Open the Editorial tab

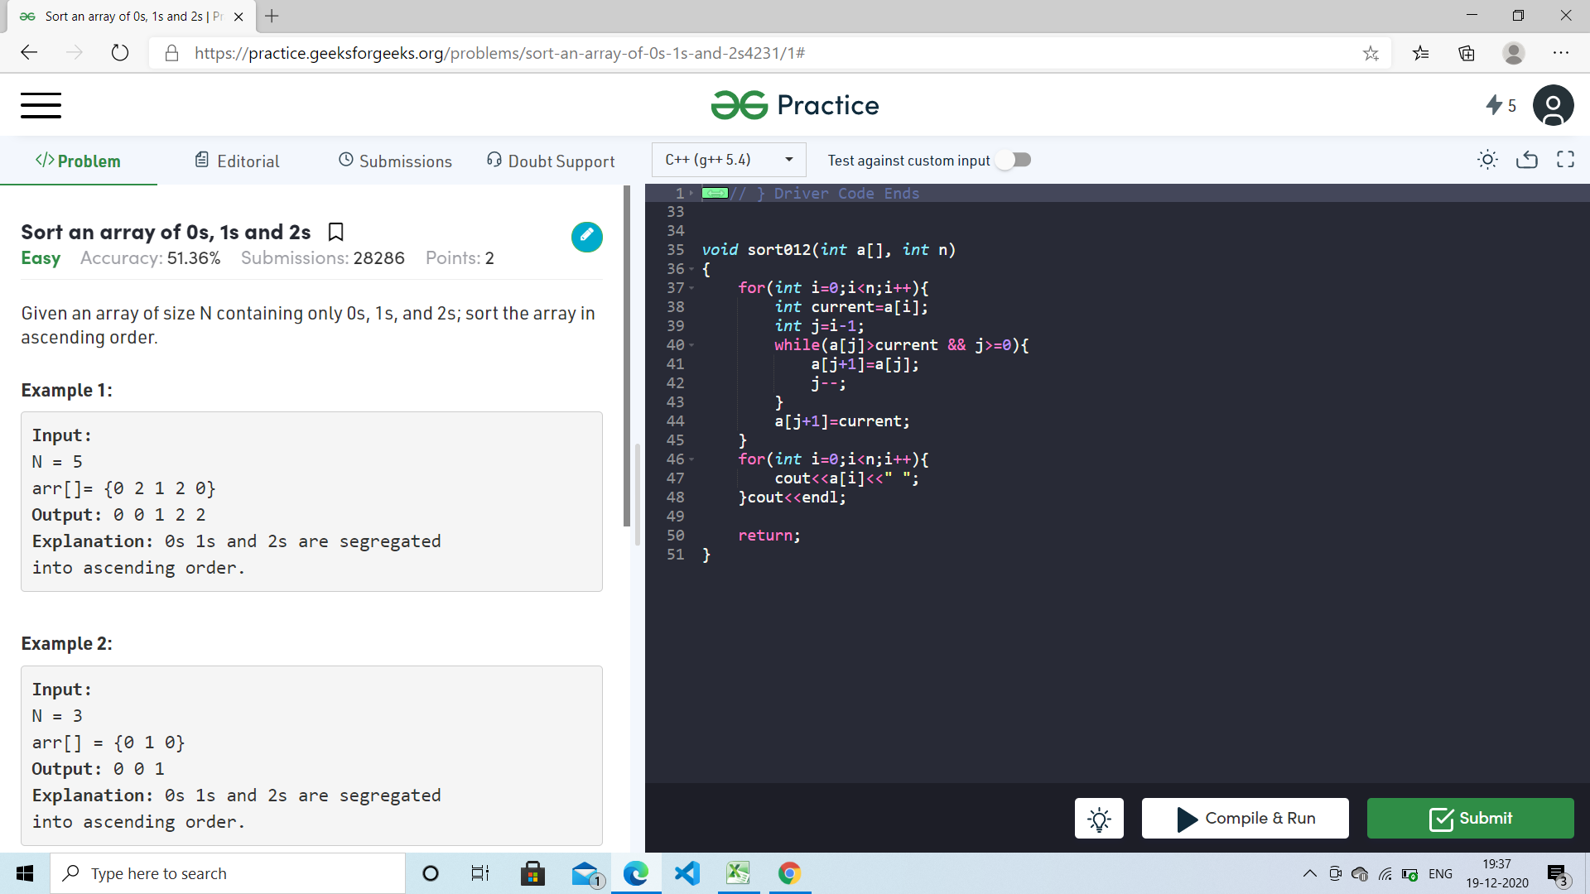(237, 161)
